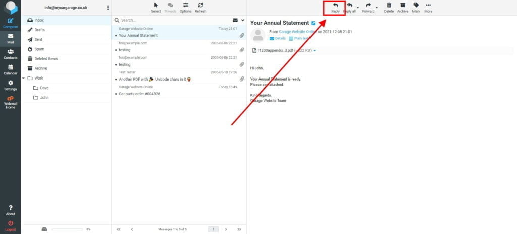
Task: Refresh the message list
Action: click(x=200, y=8)
